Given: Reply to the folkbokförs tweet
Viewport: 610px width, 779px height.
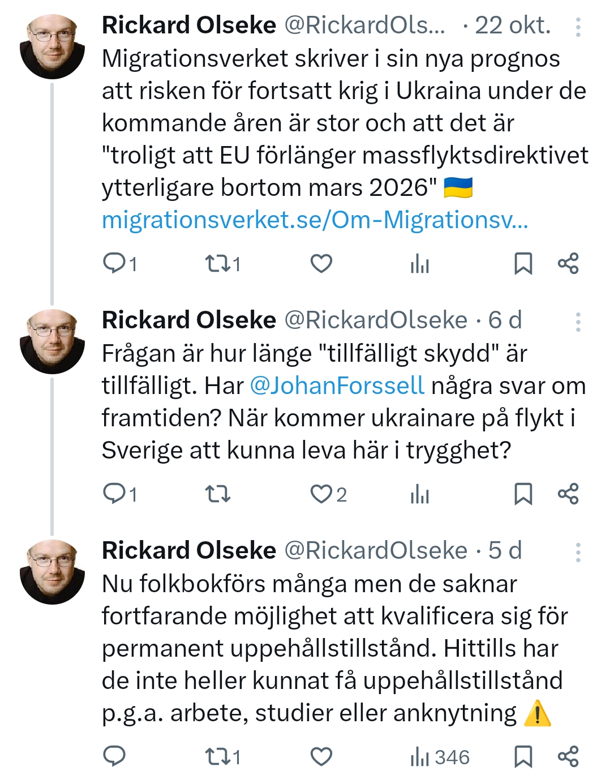Looking at the screenshot, I should [115, 756].
